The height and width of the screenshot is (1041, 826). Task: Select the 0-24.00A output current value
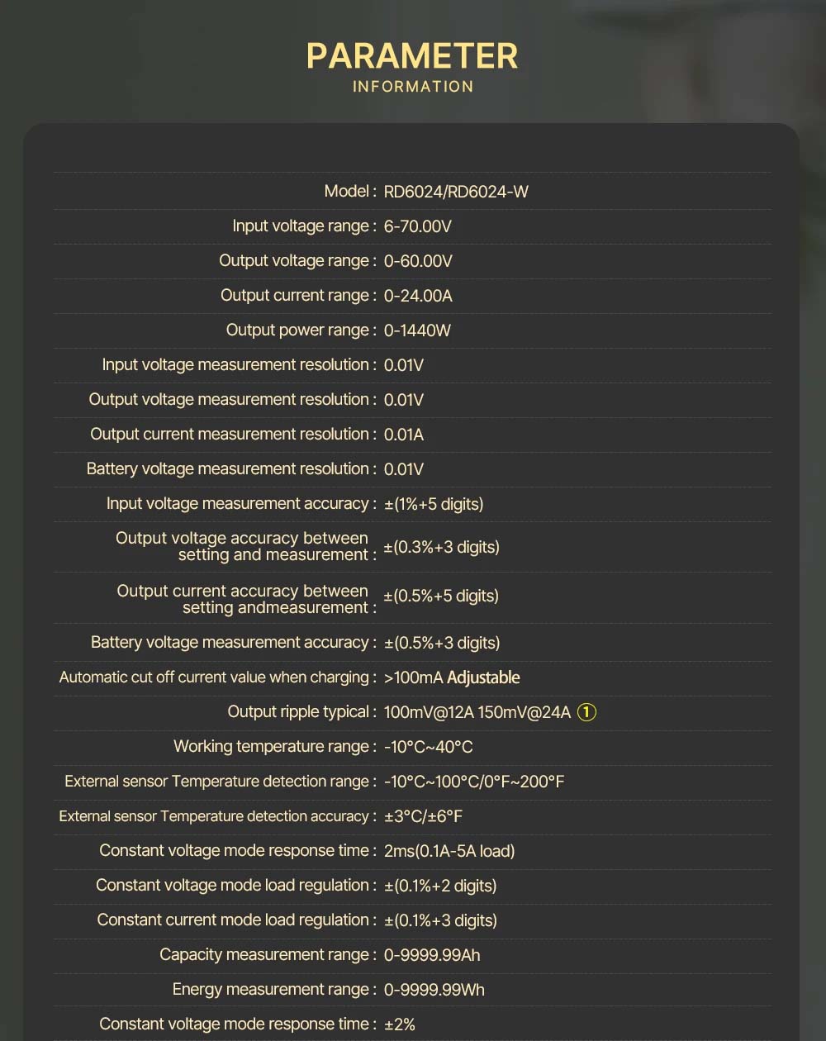(x=418, y=296)
